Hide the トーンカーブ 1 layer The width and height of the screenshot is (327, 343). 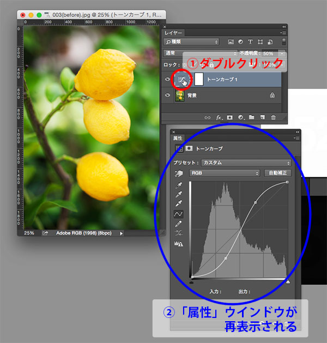click(167, 80)
